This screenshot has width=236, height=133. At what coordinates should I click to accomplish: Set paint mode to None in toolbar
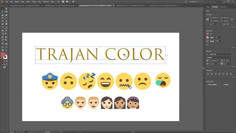coord(7,61)
